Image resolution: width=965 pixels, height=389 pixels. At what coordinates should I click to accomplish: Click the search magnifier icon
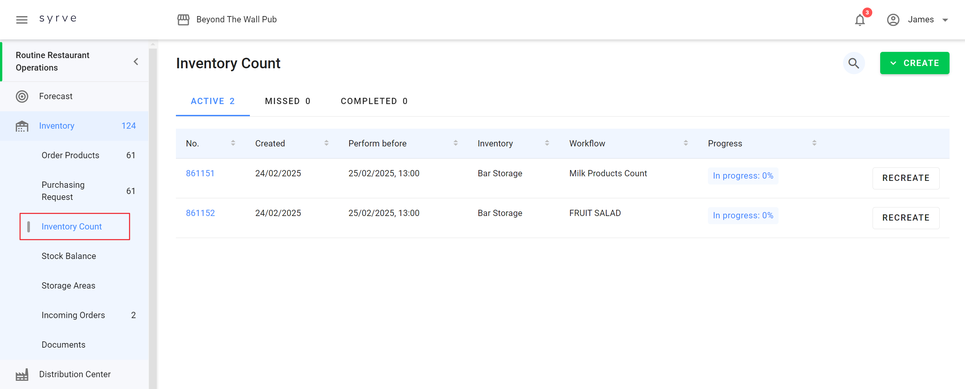tap(853, 63)
